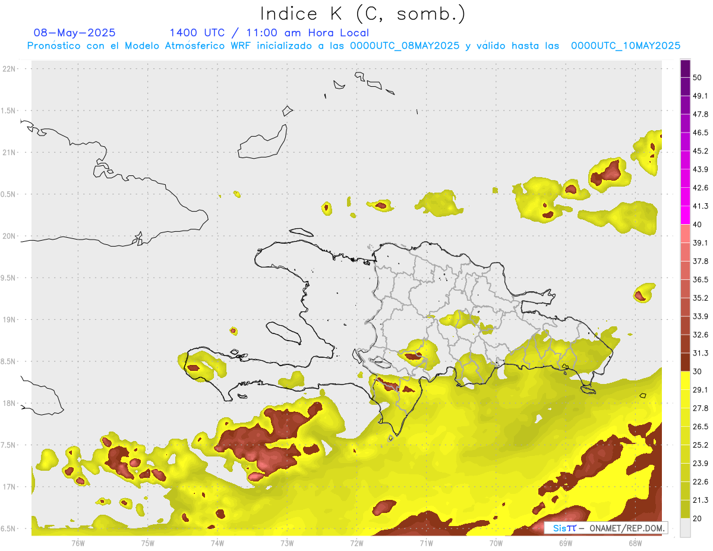Pick the bright yellow colorbar segment between 29.1 and 30

click(x=685, y=381)
